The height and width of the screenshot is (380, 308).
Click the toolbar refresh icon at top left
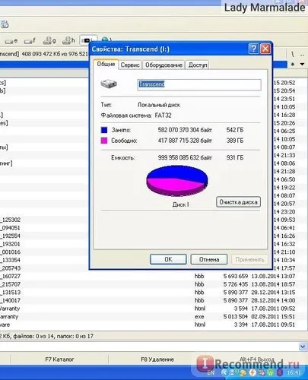tap(5, 24)
